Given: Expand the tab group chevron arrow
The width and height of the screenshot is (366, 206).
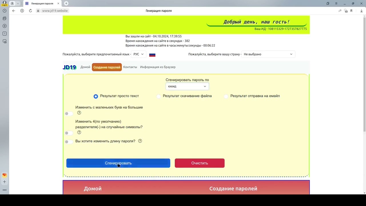Looking at the screenshot, I should coord(18,3).
